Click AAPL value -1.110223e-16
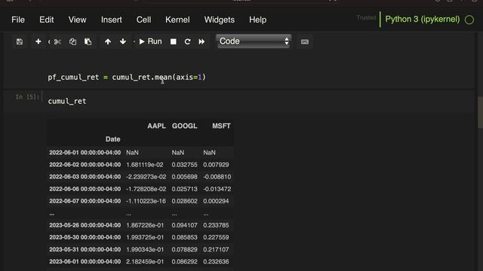Screen dimensions: 483x271 pyautogui.click(x=146, y=201)
